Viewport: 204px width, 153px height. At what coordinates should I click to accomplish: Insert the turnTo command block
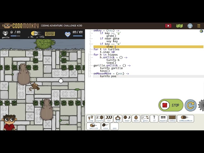pyautogui.click(x=100, y=119)
